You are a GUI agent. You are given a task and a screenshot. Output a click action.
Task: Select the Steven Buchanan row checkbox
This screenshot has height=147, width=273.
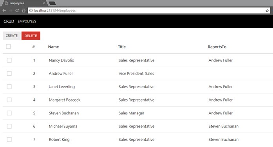pos(9,113)
